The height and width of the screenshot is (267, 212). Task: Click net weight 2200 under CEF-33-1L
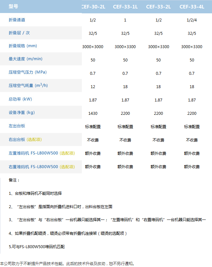(125, 113)
